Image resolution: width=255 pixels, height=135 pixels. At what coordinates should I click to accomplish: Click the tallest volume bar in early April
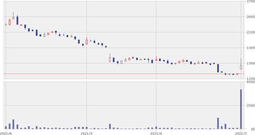tap(13, 124)
